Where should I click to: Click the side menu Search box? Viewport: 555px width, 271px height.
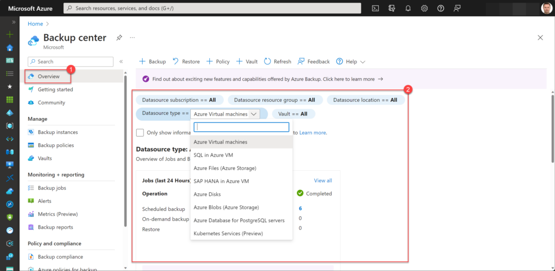click(70, 62)
